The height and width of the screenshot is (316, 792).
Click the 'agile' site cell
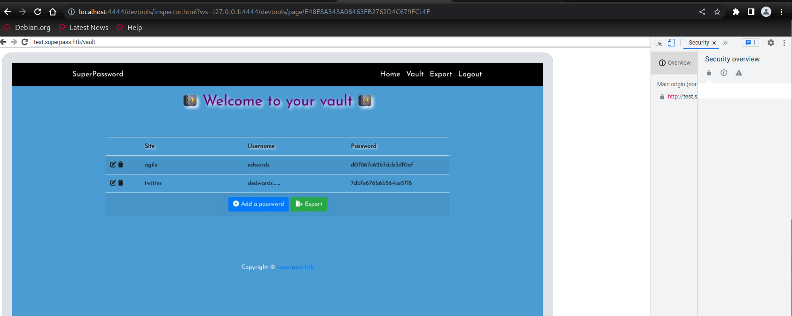pos(151,165)
